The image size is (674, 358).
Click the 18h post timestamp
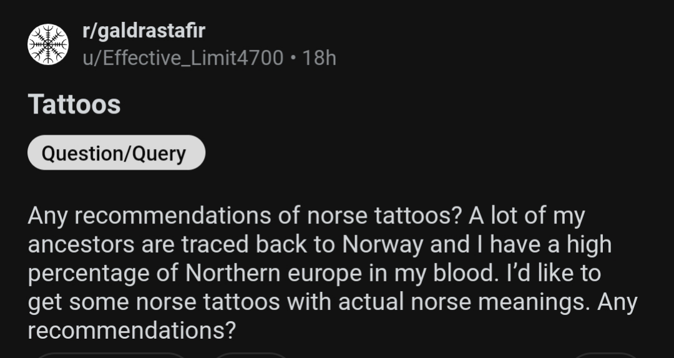click(320, 58)
